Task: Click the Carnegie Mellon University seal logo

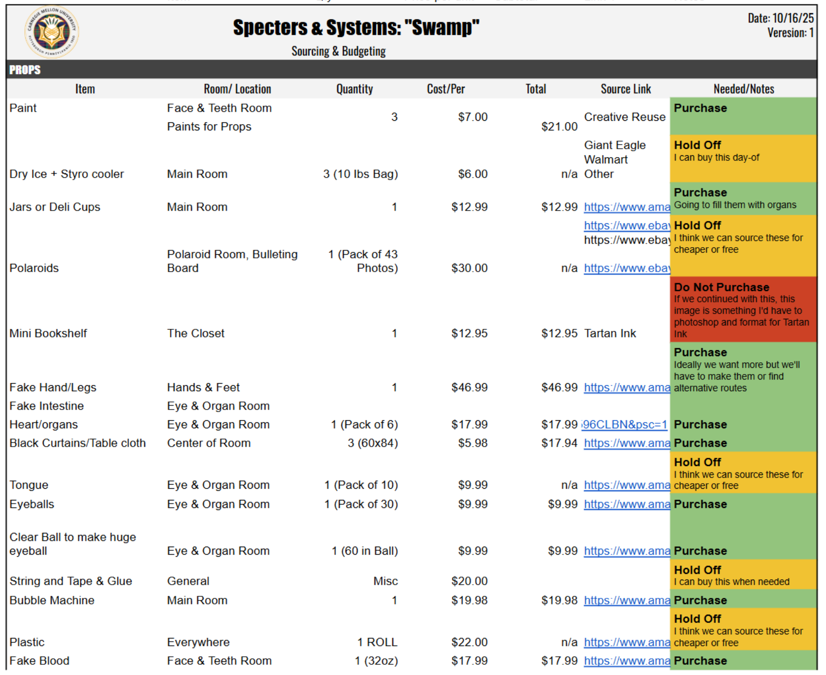Action: pos(51,31)
